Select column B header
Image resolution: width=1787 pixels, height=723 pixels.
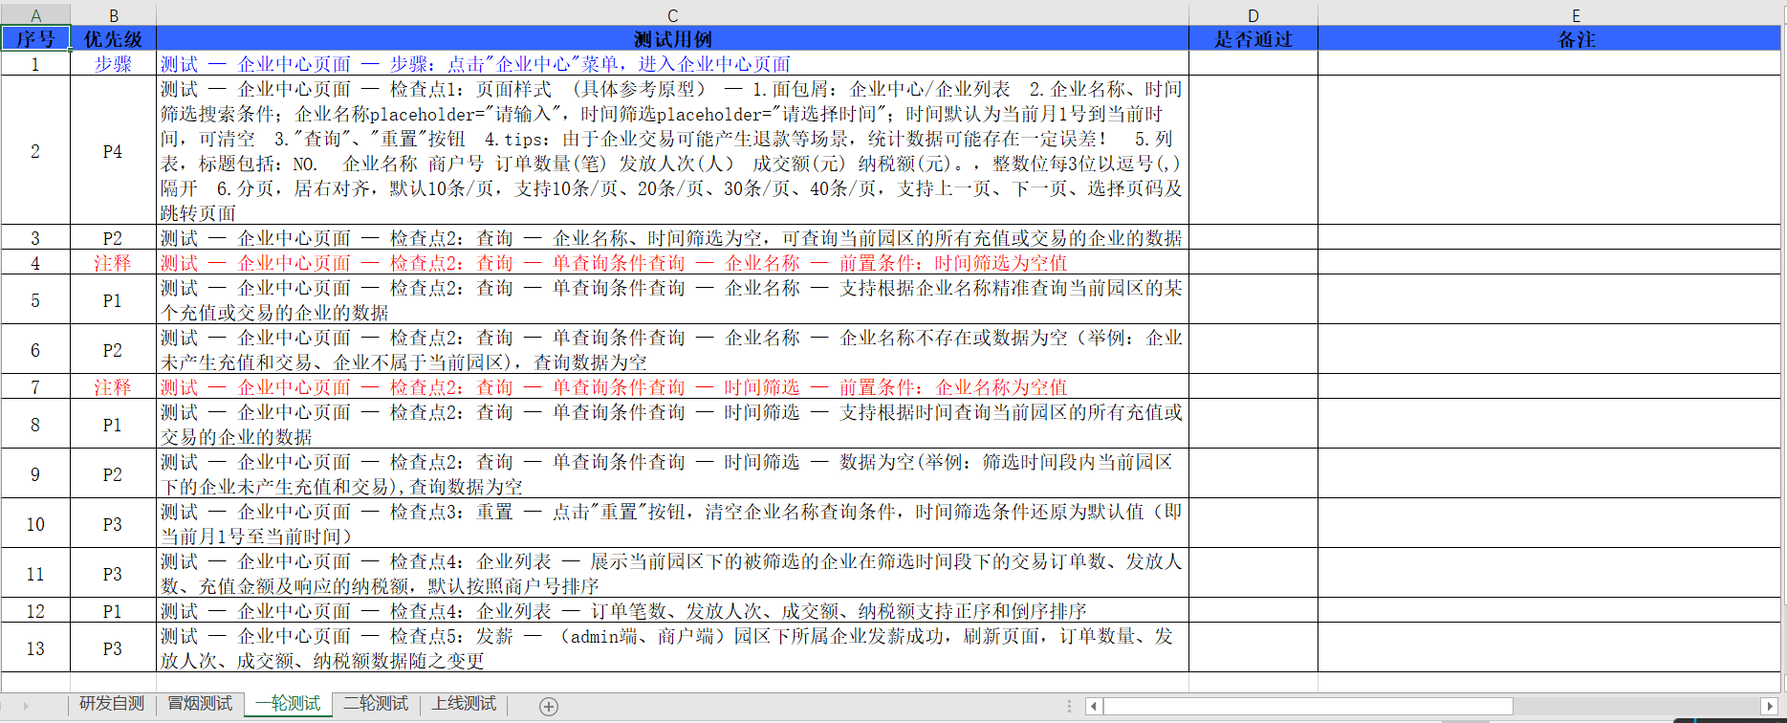[x=114, y=15]
